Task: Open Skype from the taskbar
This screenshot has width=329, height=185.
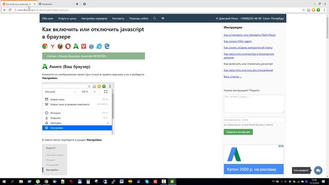Action: (147, 181)
